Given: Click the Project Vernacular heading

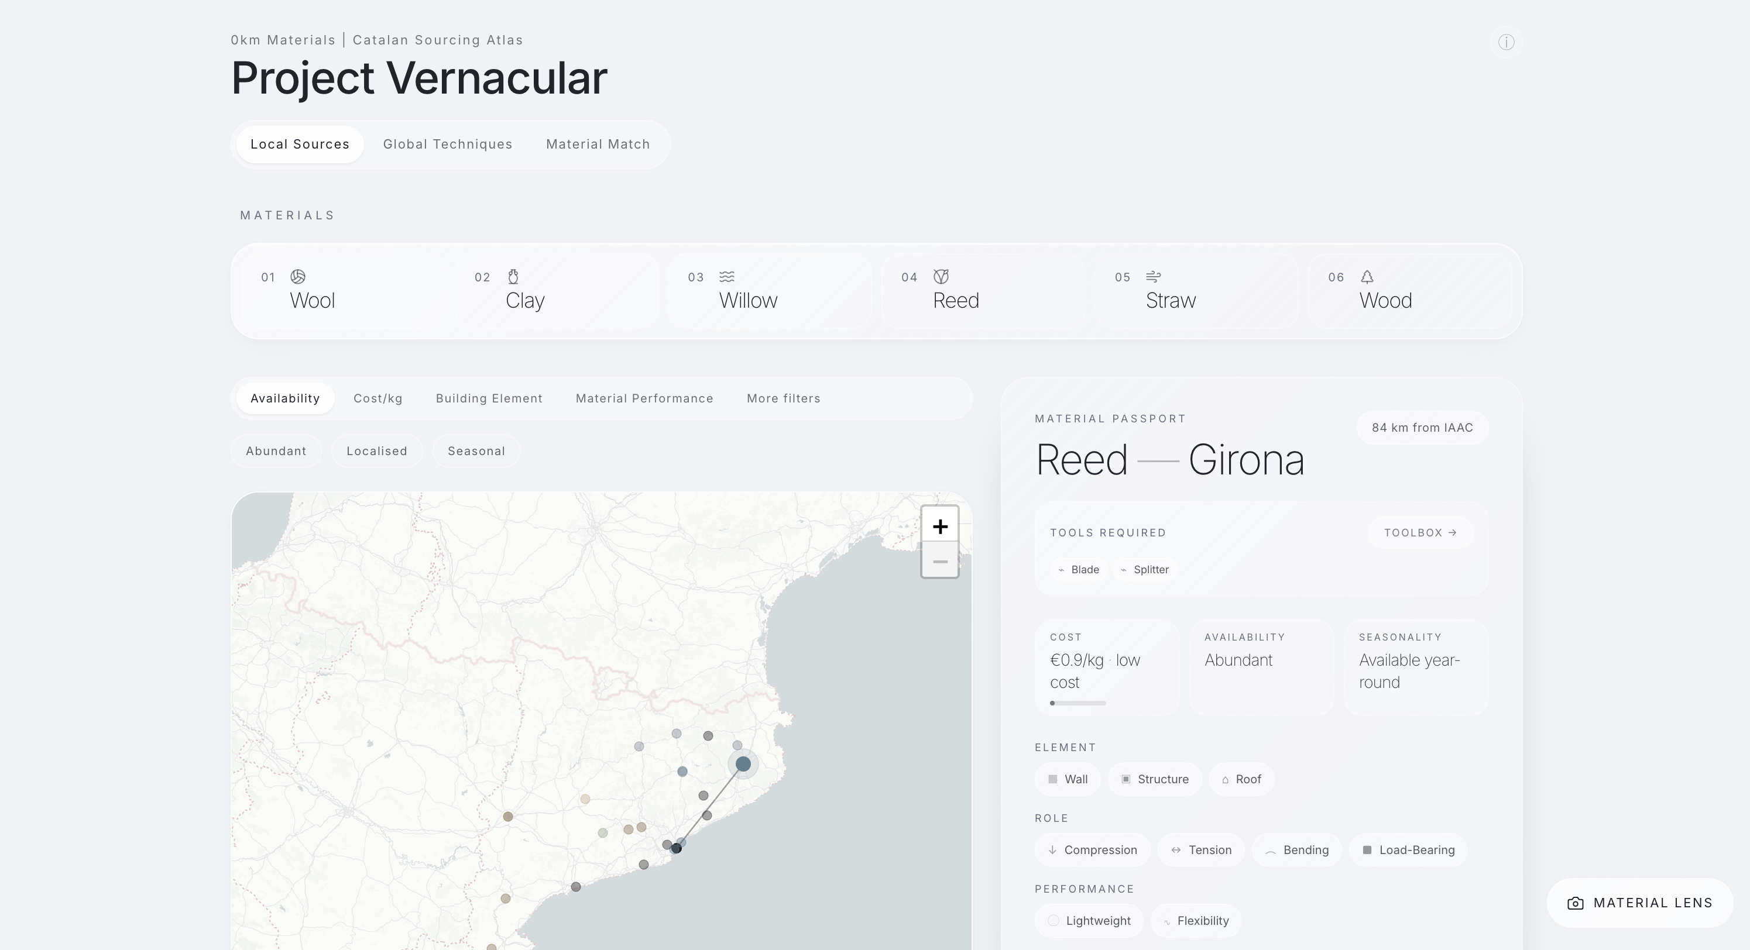Looking at the screenshot, I should click(419, 78).
